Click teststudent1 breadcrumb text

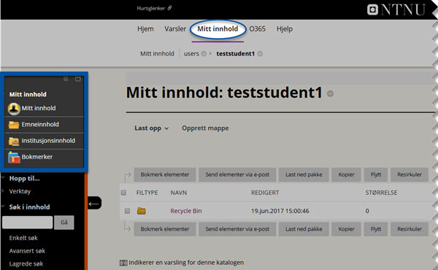pos(236,53)
